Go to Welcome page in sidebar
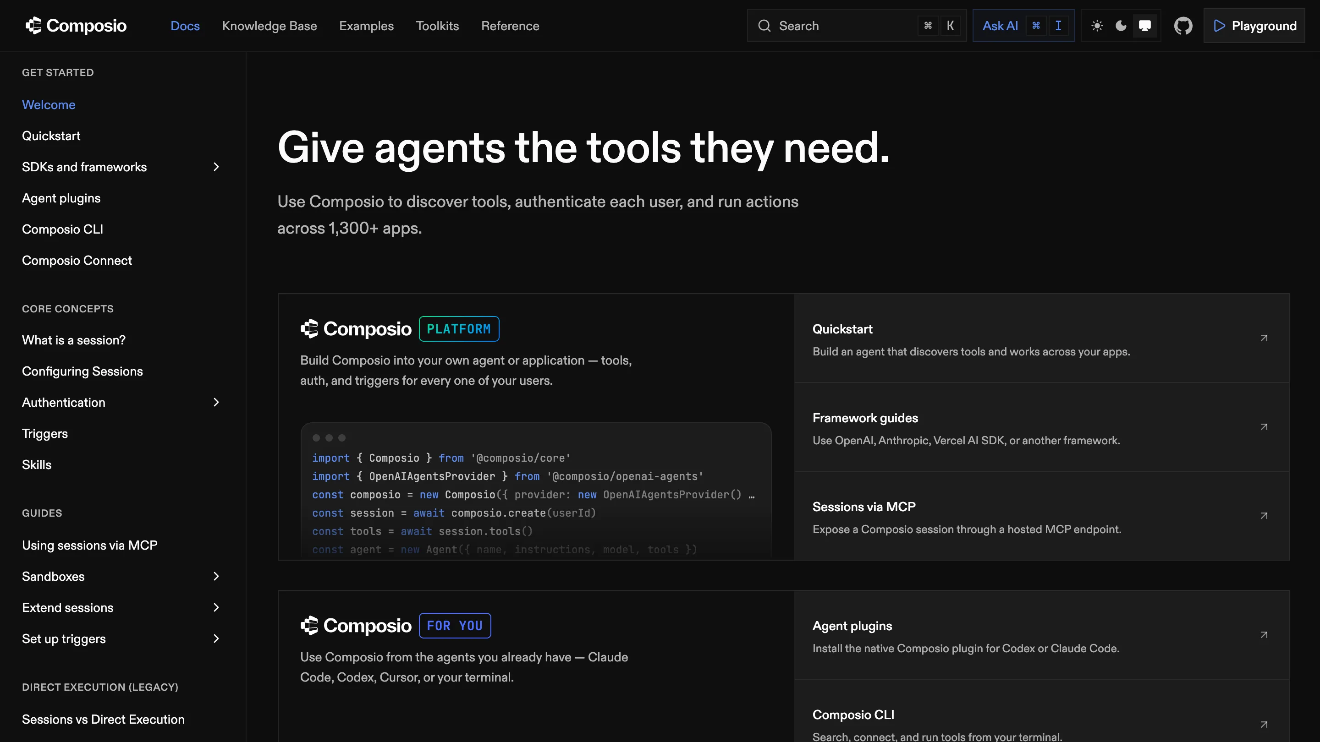This screenshot has width=1320, height=742. [x=49, y=104]
